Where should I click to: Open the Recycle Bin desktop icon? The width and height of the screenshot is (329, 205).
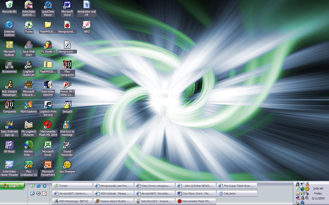[x=9, y=7]
